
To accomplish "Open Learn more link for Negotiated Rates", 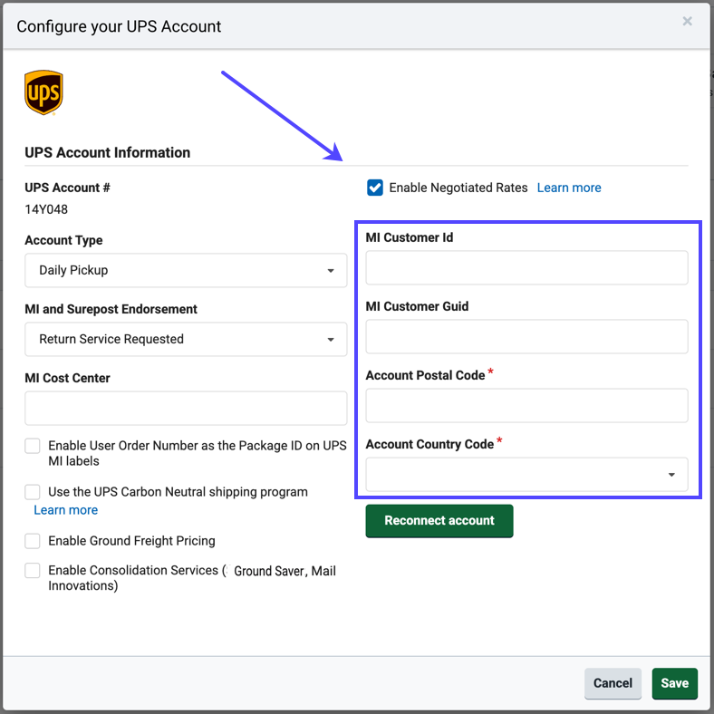I will [569, 188].
